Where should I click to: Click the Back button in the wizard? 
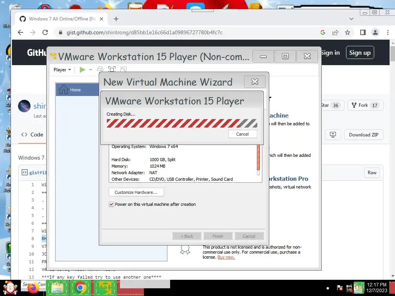click(x=187, y=236)
